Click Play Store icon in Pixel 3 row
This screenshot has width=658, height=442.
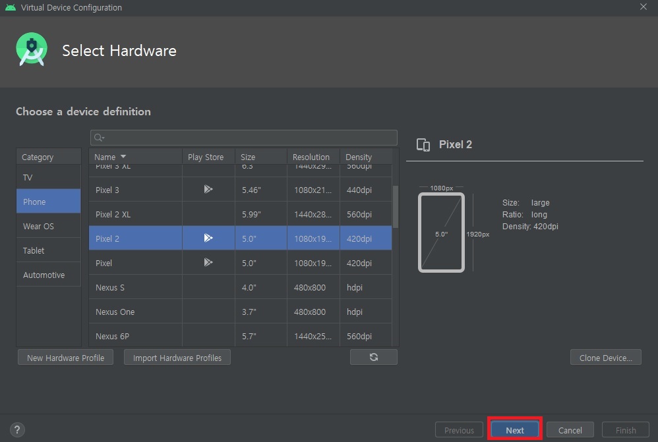click(208, 189)
